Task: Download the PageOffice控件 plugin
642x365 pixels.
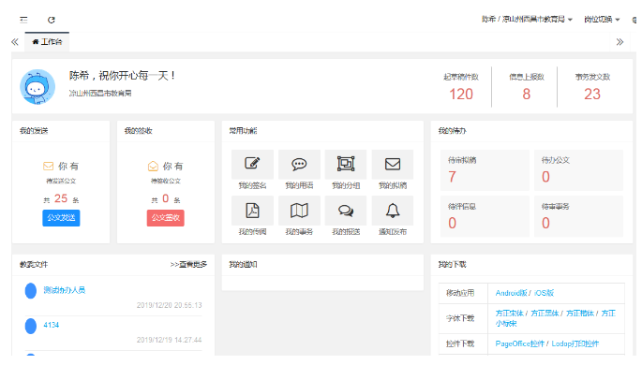Action: point(519,343)
